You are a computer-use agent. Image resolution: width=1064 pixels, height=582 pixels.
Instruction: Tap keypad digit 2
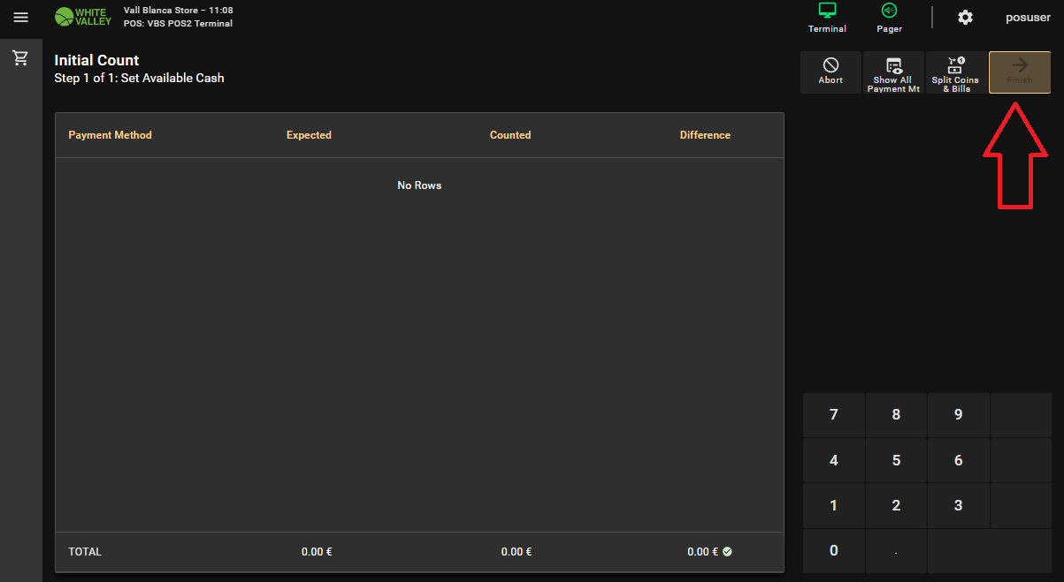(896, 506)
